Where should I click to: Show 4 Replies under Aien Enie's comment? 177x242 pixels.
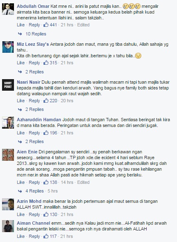tap(34, 191)
